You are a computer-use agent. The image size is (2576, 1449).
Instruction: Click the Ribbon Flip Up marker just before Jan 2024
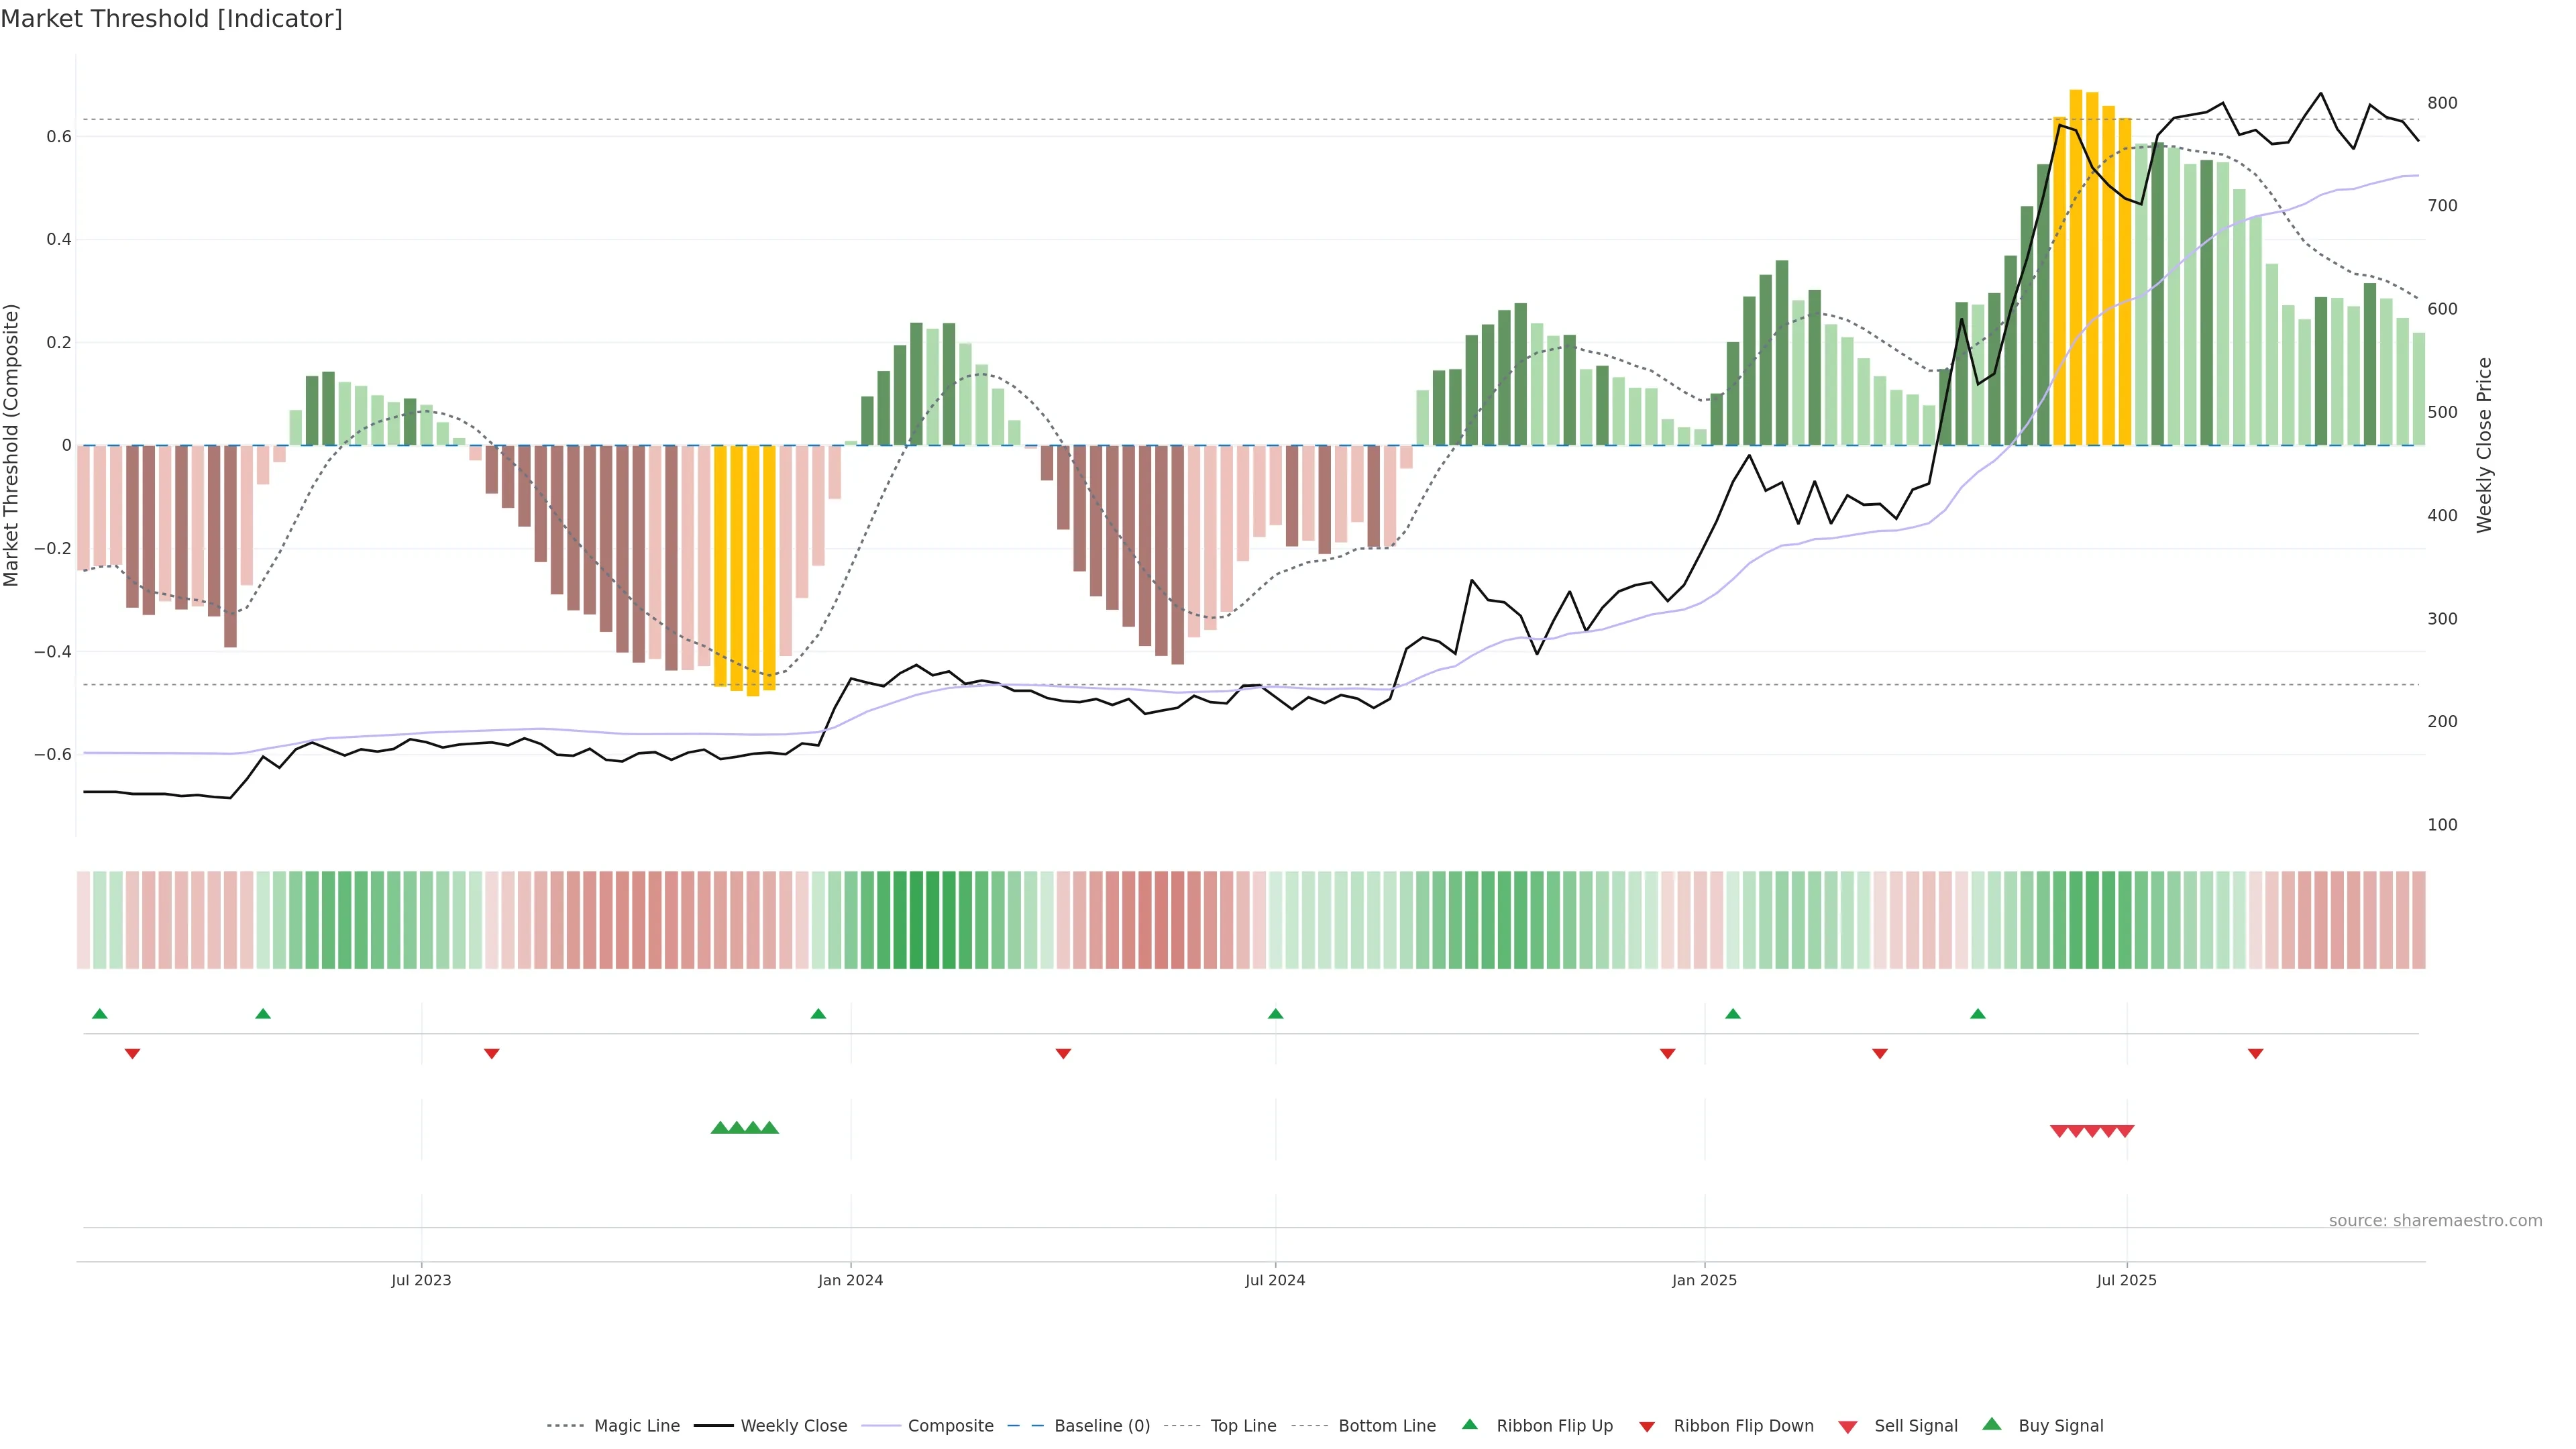tap(818, 1014)
